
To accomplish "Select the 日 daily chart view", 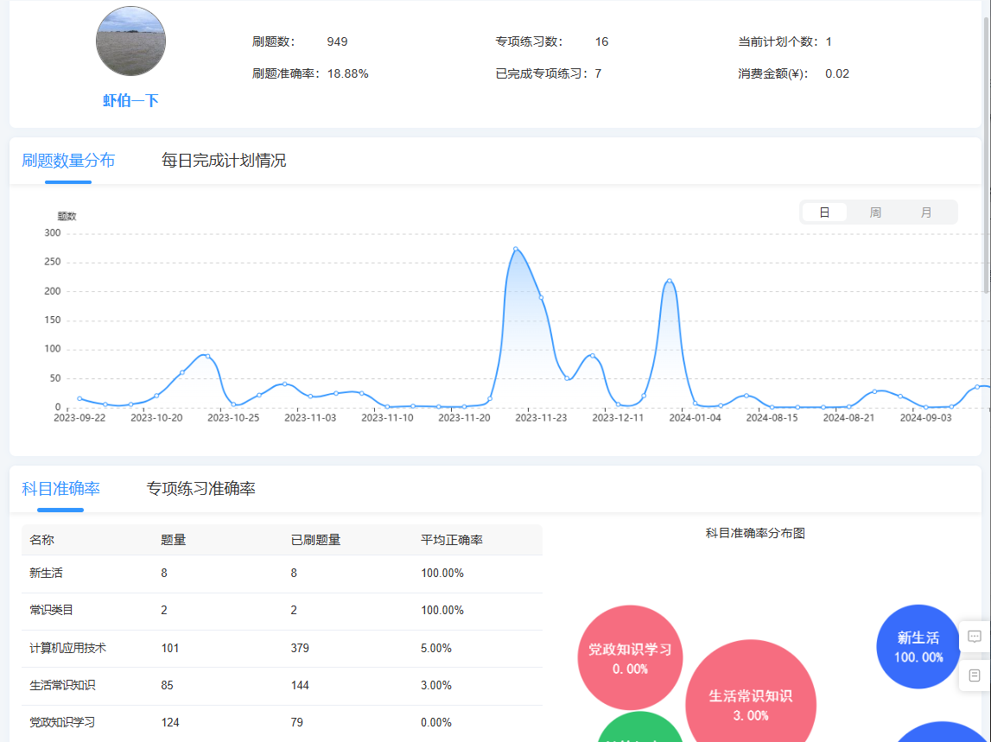I will pyautogui.click(x=825, y=212).
